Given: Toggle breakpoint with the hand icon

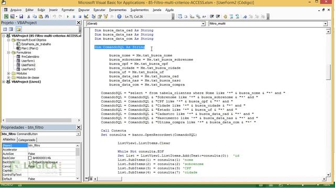Looking at the screenshot, I should click(x=225, y=17).
